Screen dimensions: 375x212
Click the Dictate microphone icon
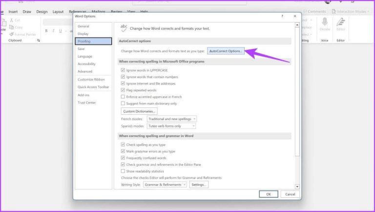325,22
